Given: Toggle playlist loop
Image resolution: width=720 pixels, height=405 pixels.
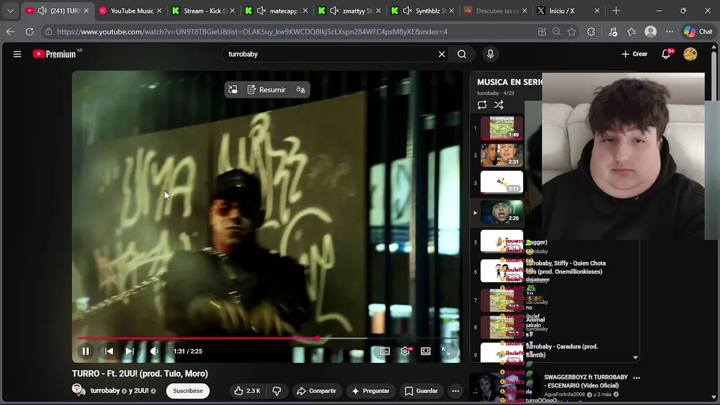Looking at the screenshot, I should point(482,105).
